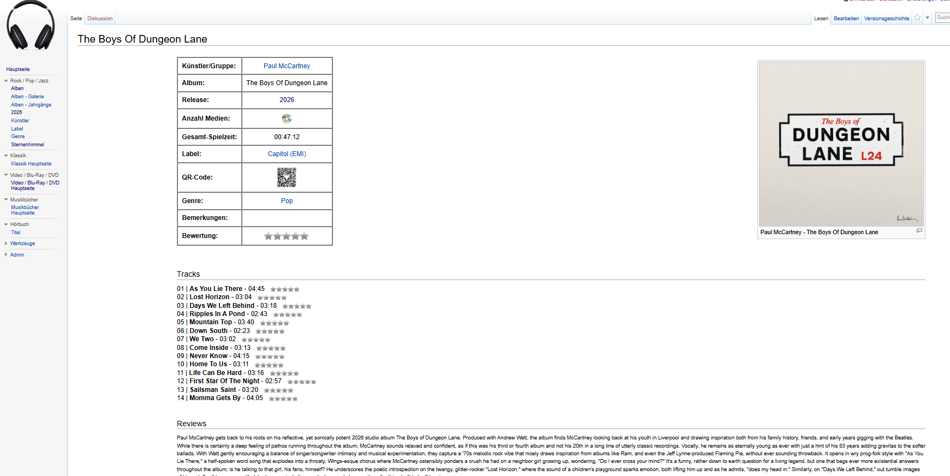Open the Alben link in sidebar

pos(17,88)
